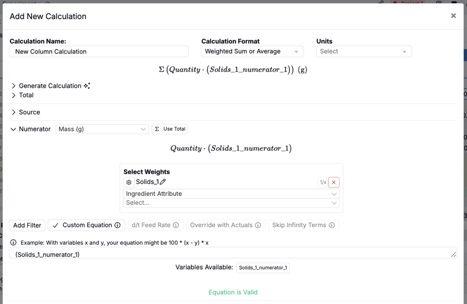Click the Custom Equation info icon
Viewport: 467px width, 304px height.
(x=117, y=225)
